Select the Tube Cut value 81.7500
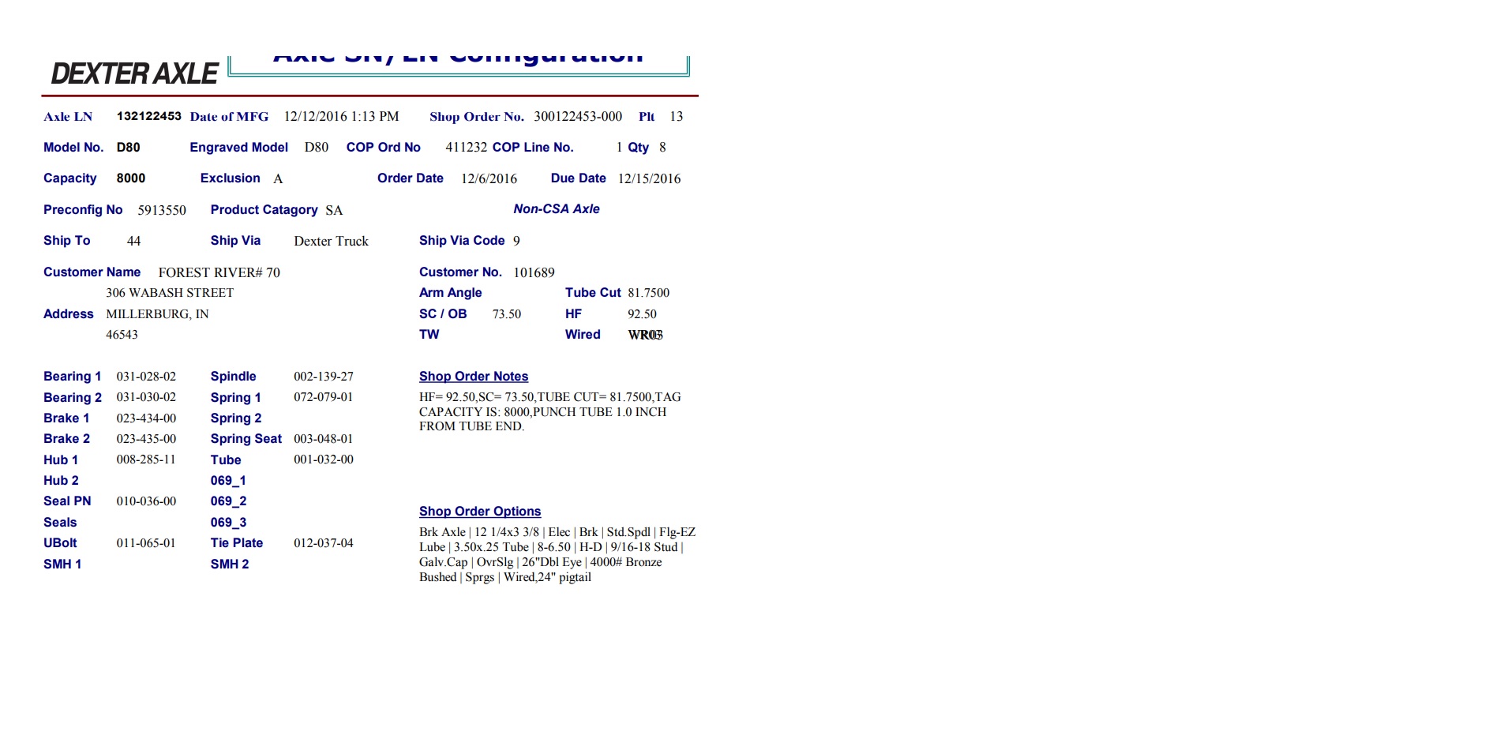 point(648,293)
